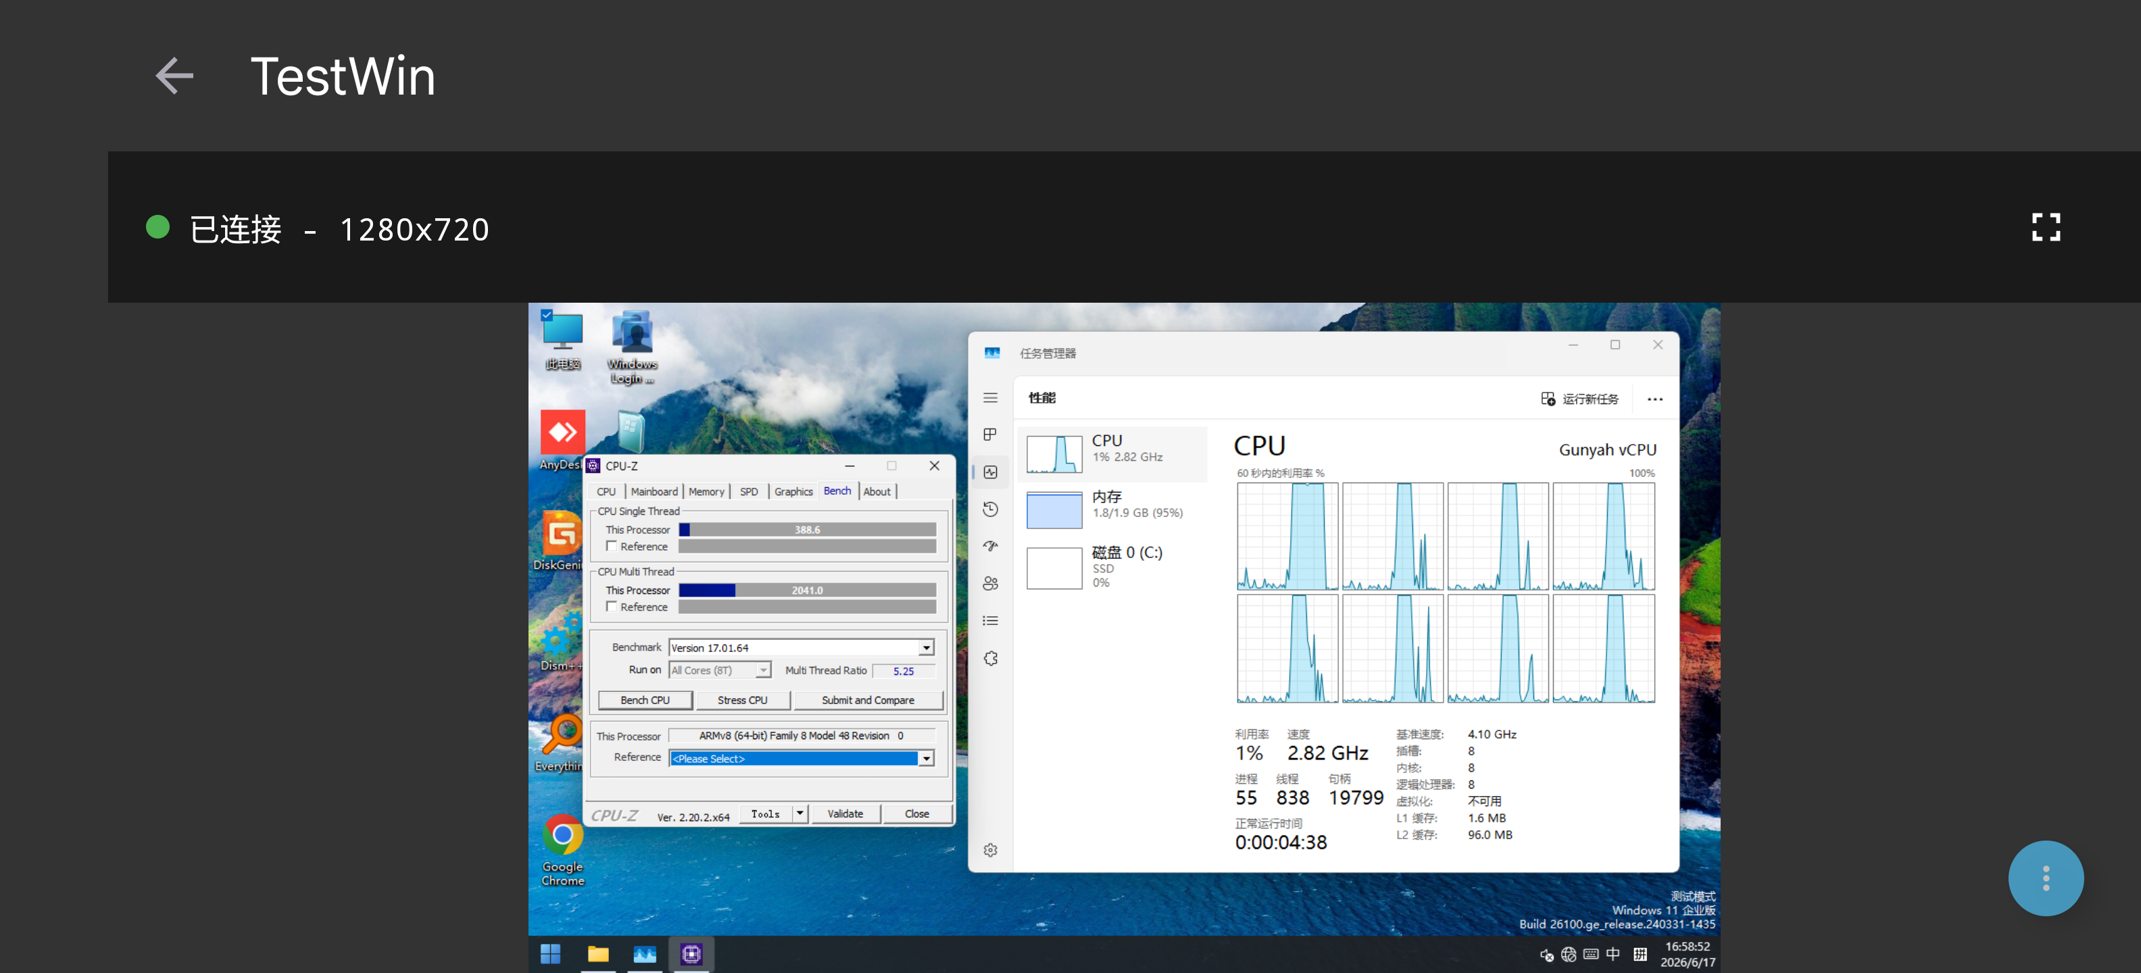Open DiskGenius desktop shortcut
This screenshot has width=2141, height=973.
pos(560,541)
